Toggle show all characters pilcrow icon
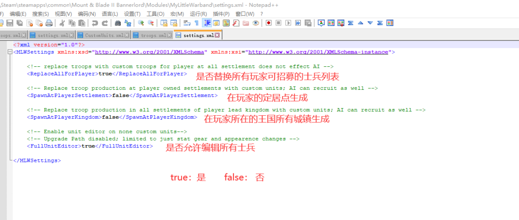Image resolution: width=519 pixels, height=220 pixels. coord(197,23)
